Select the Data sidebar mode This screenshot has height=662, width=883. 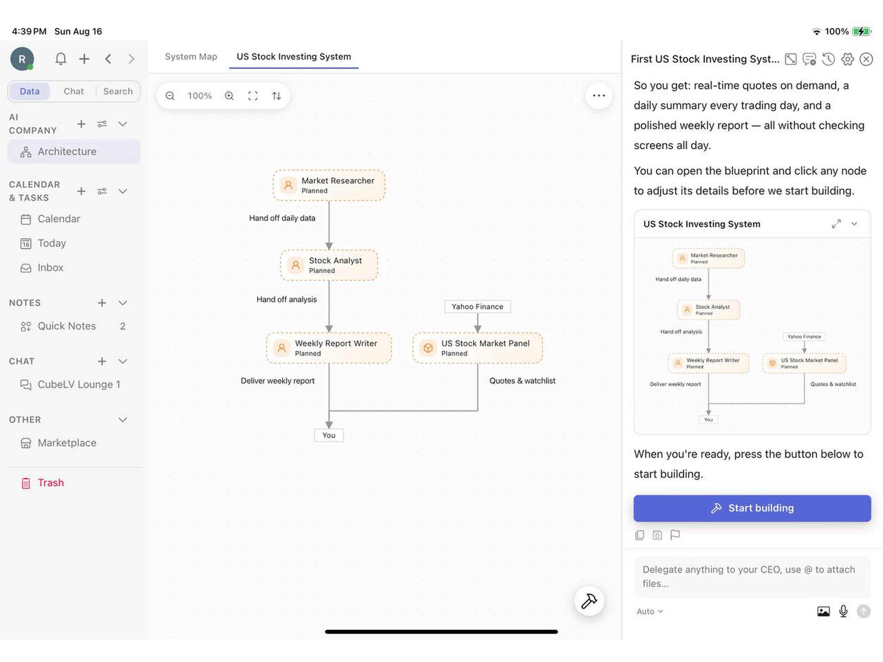pyautogui.click(x=29, y=91)
